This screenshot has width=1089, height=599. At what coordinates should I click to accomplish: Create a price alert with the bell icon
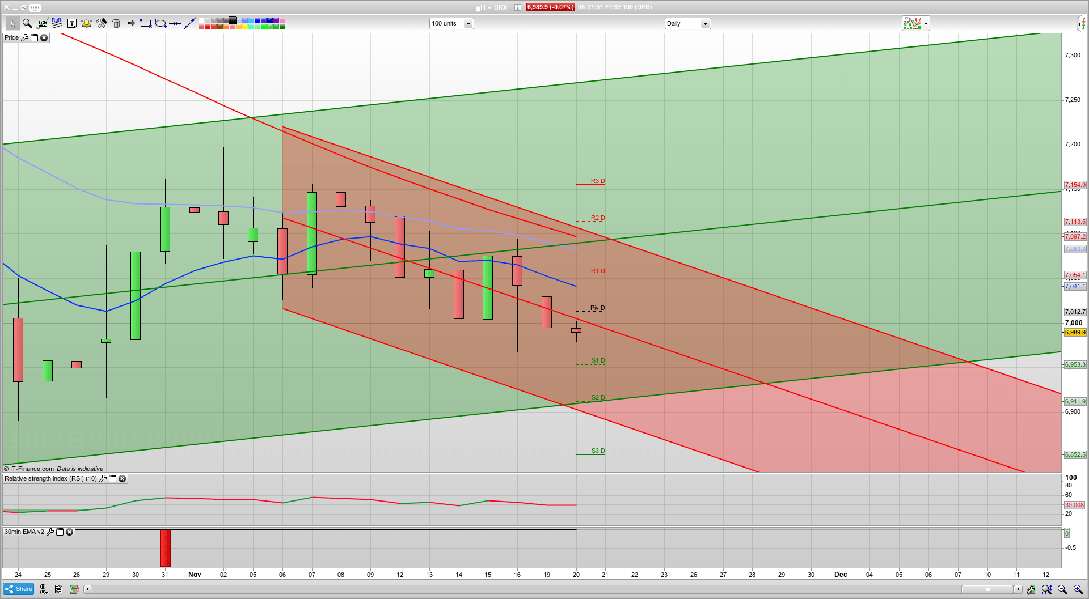point(86,23)
